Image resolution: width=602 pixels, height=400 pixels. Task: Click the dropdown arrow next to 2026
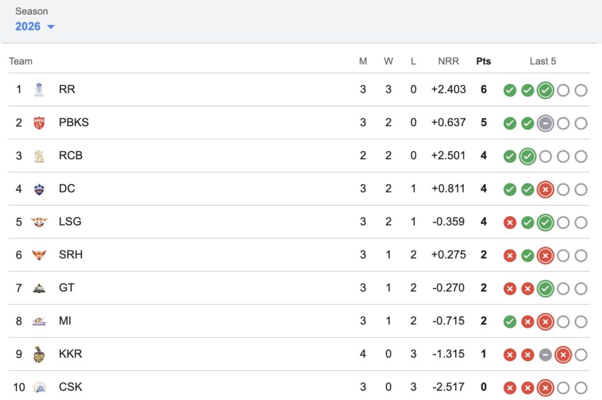point(51,27)
